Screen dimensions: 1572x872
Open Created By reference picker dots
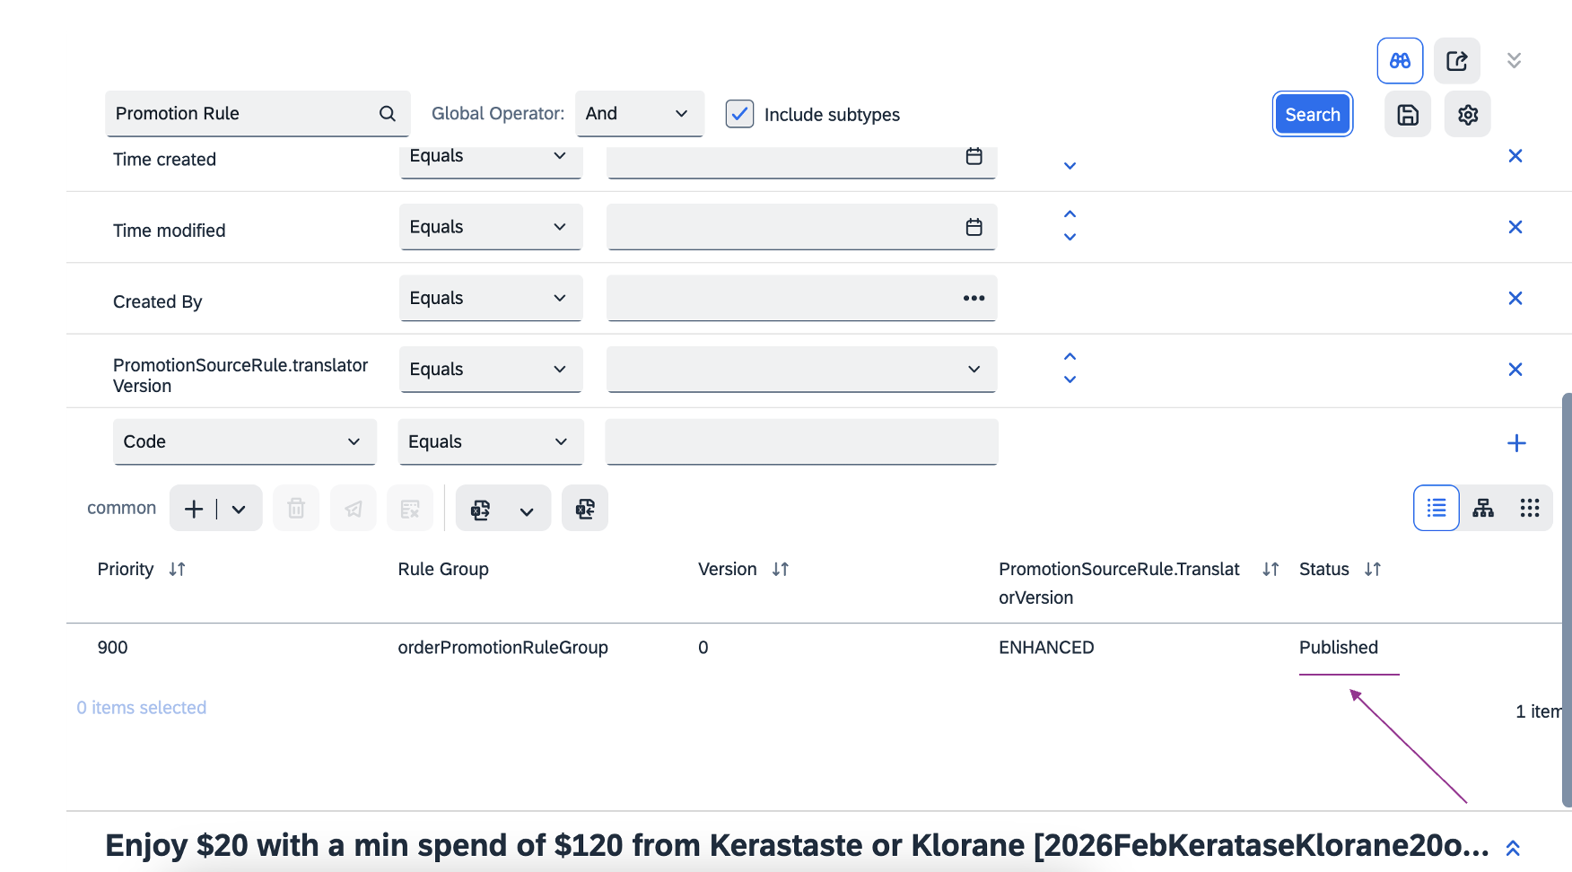974,298
